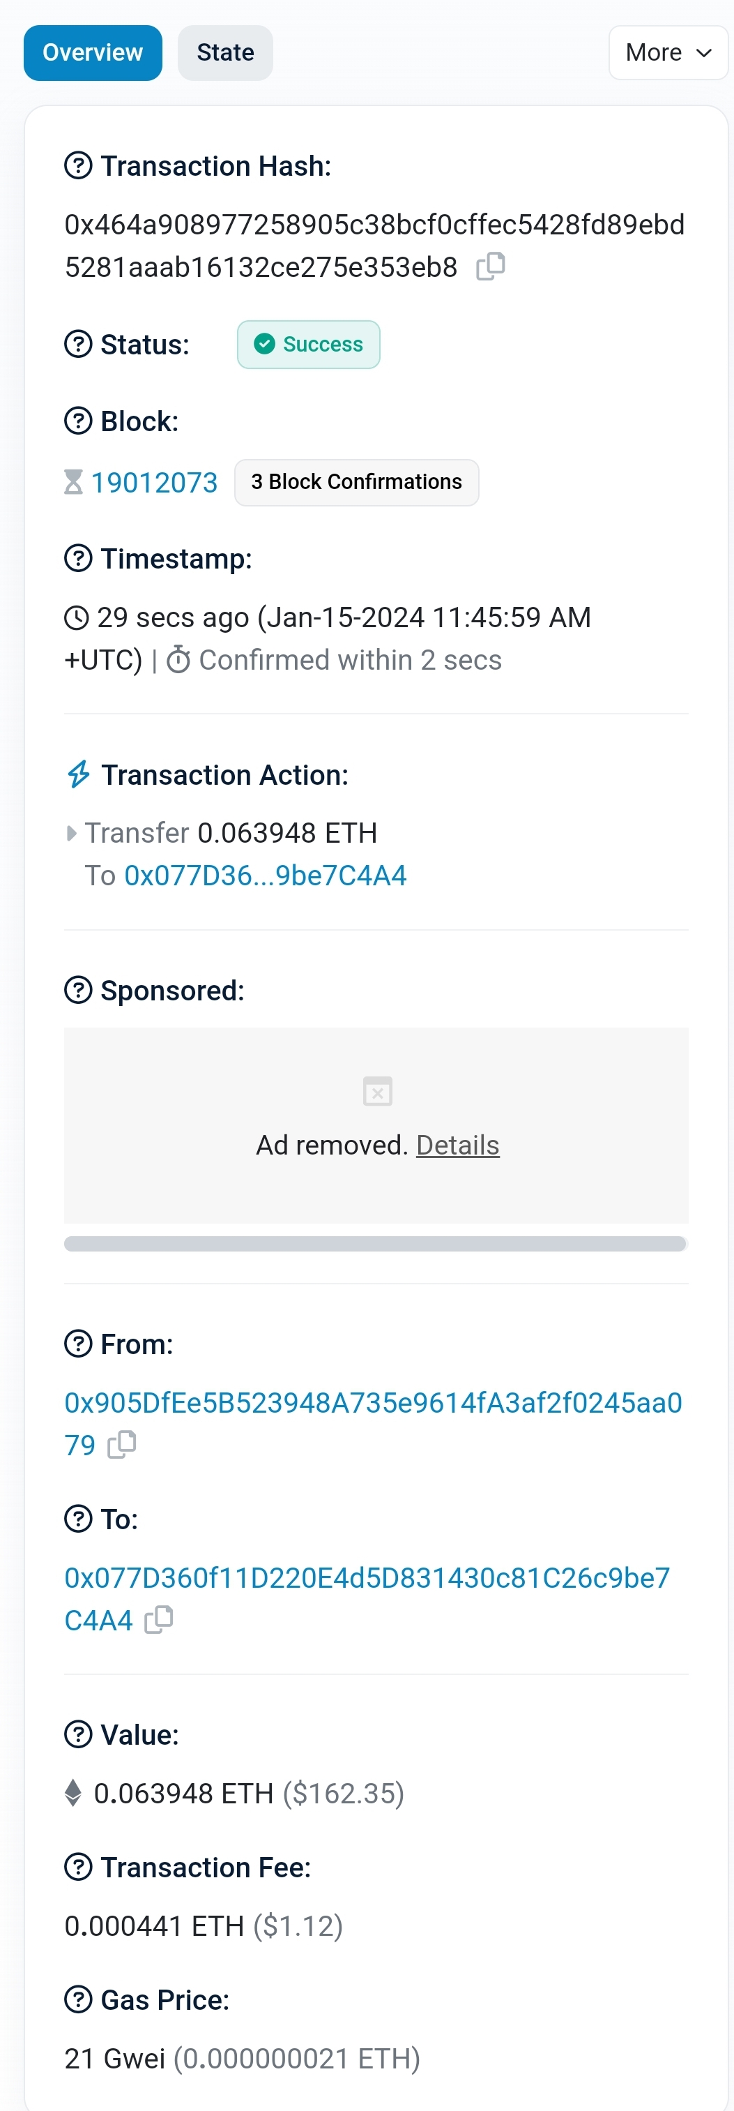Click the Sponsored help icon
The width and height of the screenshot is (734, 2111).
click(78, 991)
